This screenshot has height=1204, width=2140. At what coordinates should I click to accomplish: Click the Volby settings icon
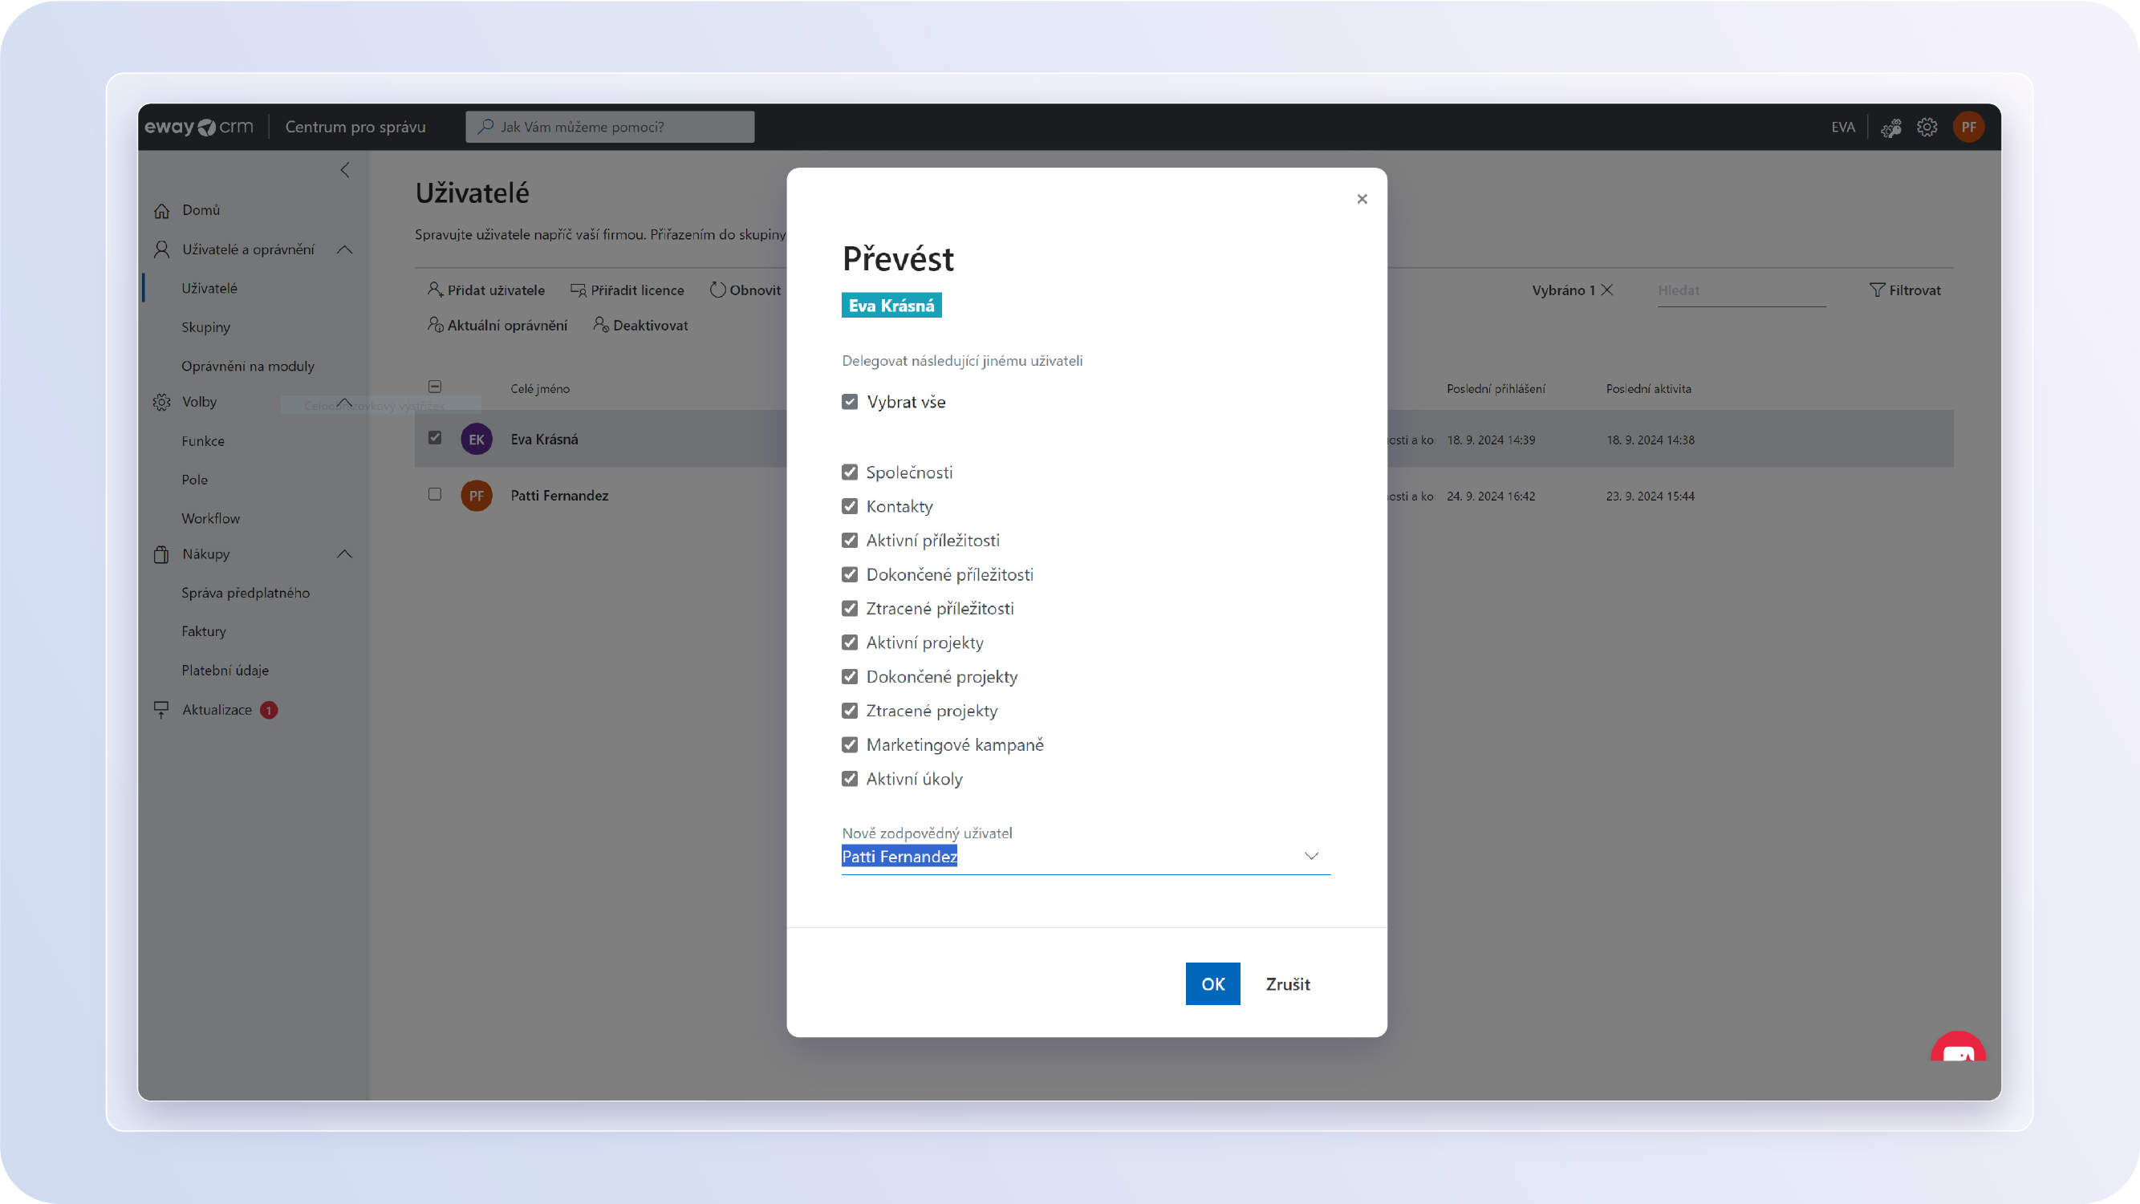point(161,401)
